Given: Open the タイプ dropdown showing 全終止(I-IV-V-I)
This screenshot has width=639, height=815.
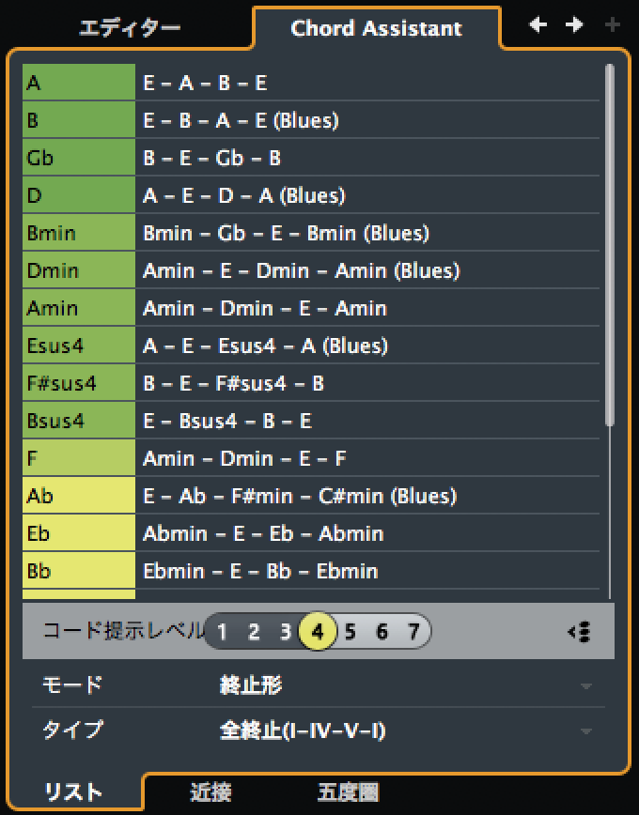Looking at the screenshot, I should pos(404,730).
